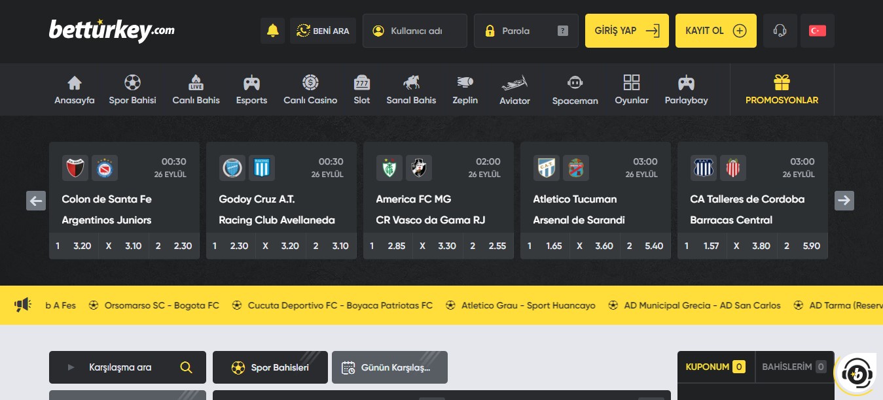Open the Turkish flag language selector
883x400 pixels.
(818, 31)
